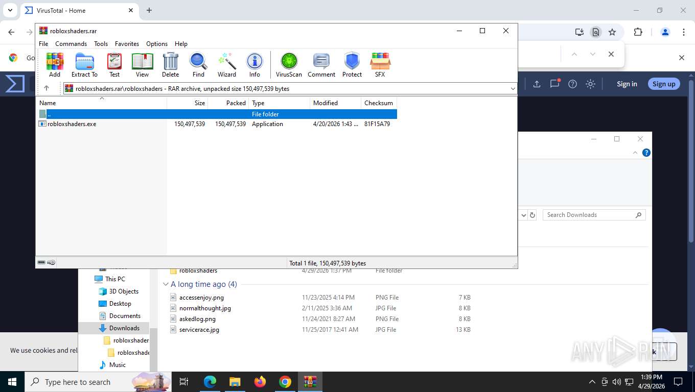Collapse the 'A long time ago' group
The width and height of the screenshot is (695, 392).
(x=166, y=284)
